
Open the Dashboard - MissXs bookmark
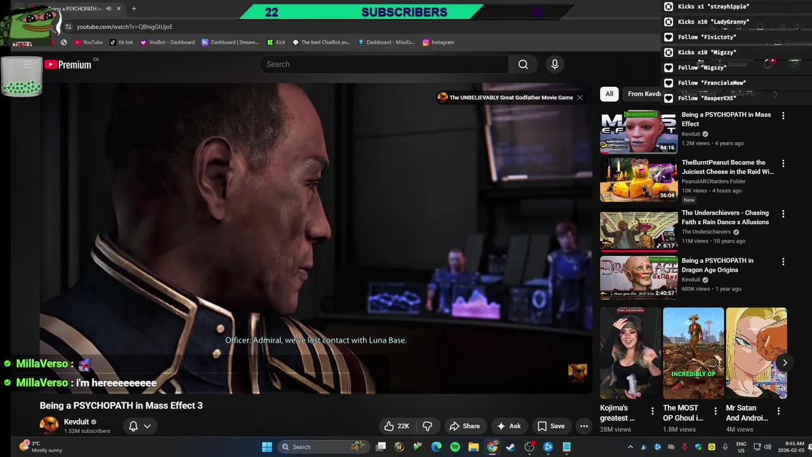click(x=386, y=43)
